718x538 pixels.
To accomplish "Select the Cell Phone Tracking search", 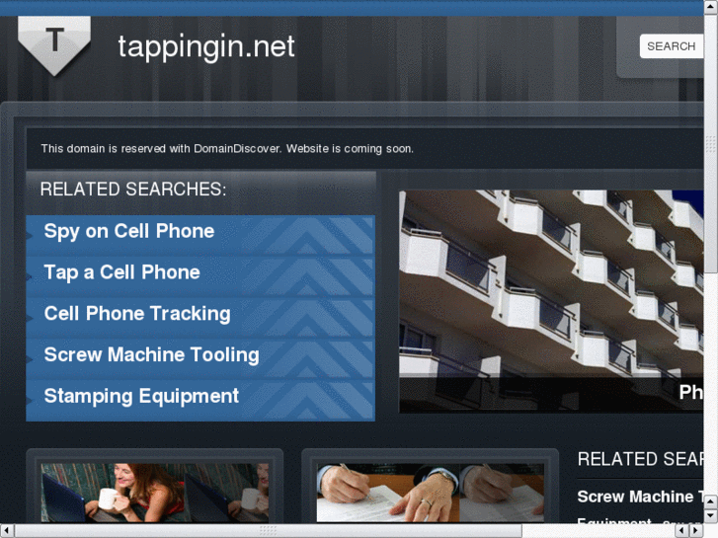I will pos(137,314).
